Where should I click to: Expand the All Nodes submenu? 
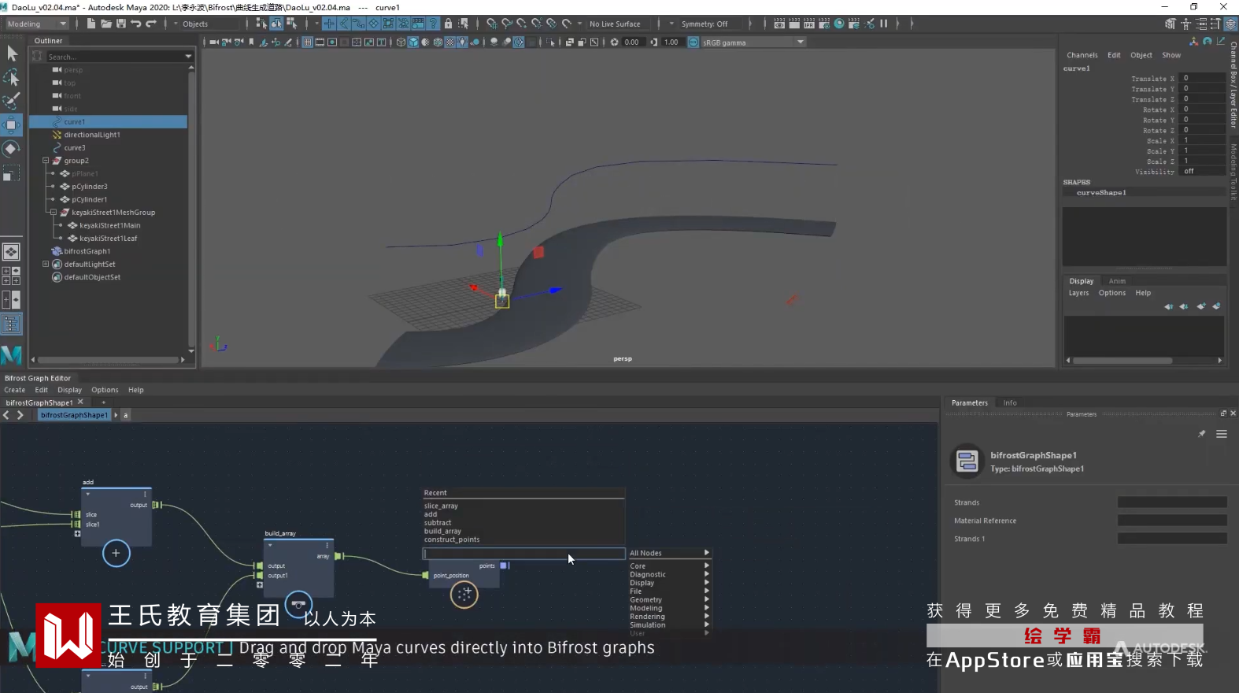click(x=669, y=553)
